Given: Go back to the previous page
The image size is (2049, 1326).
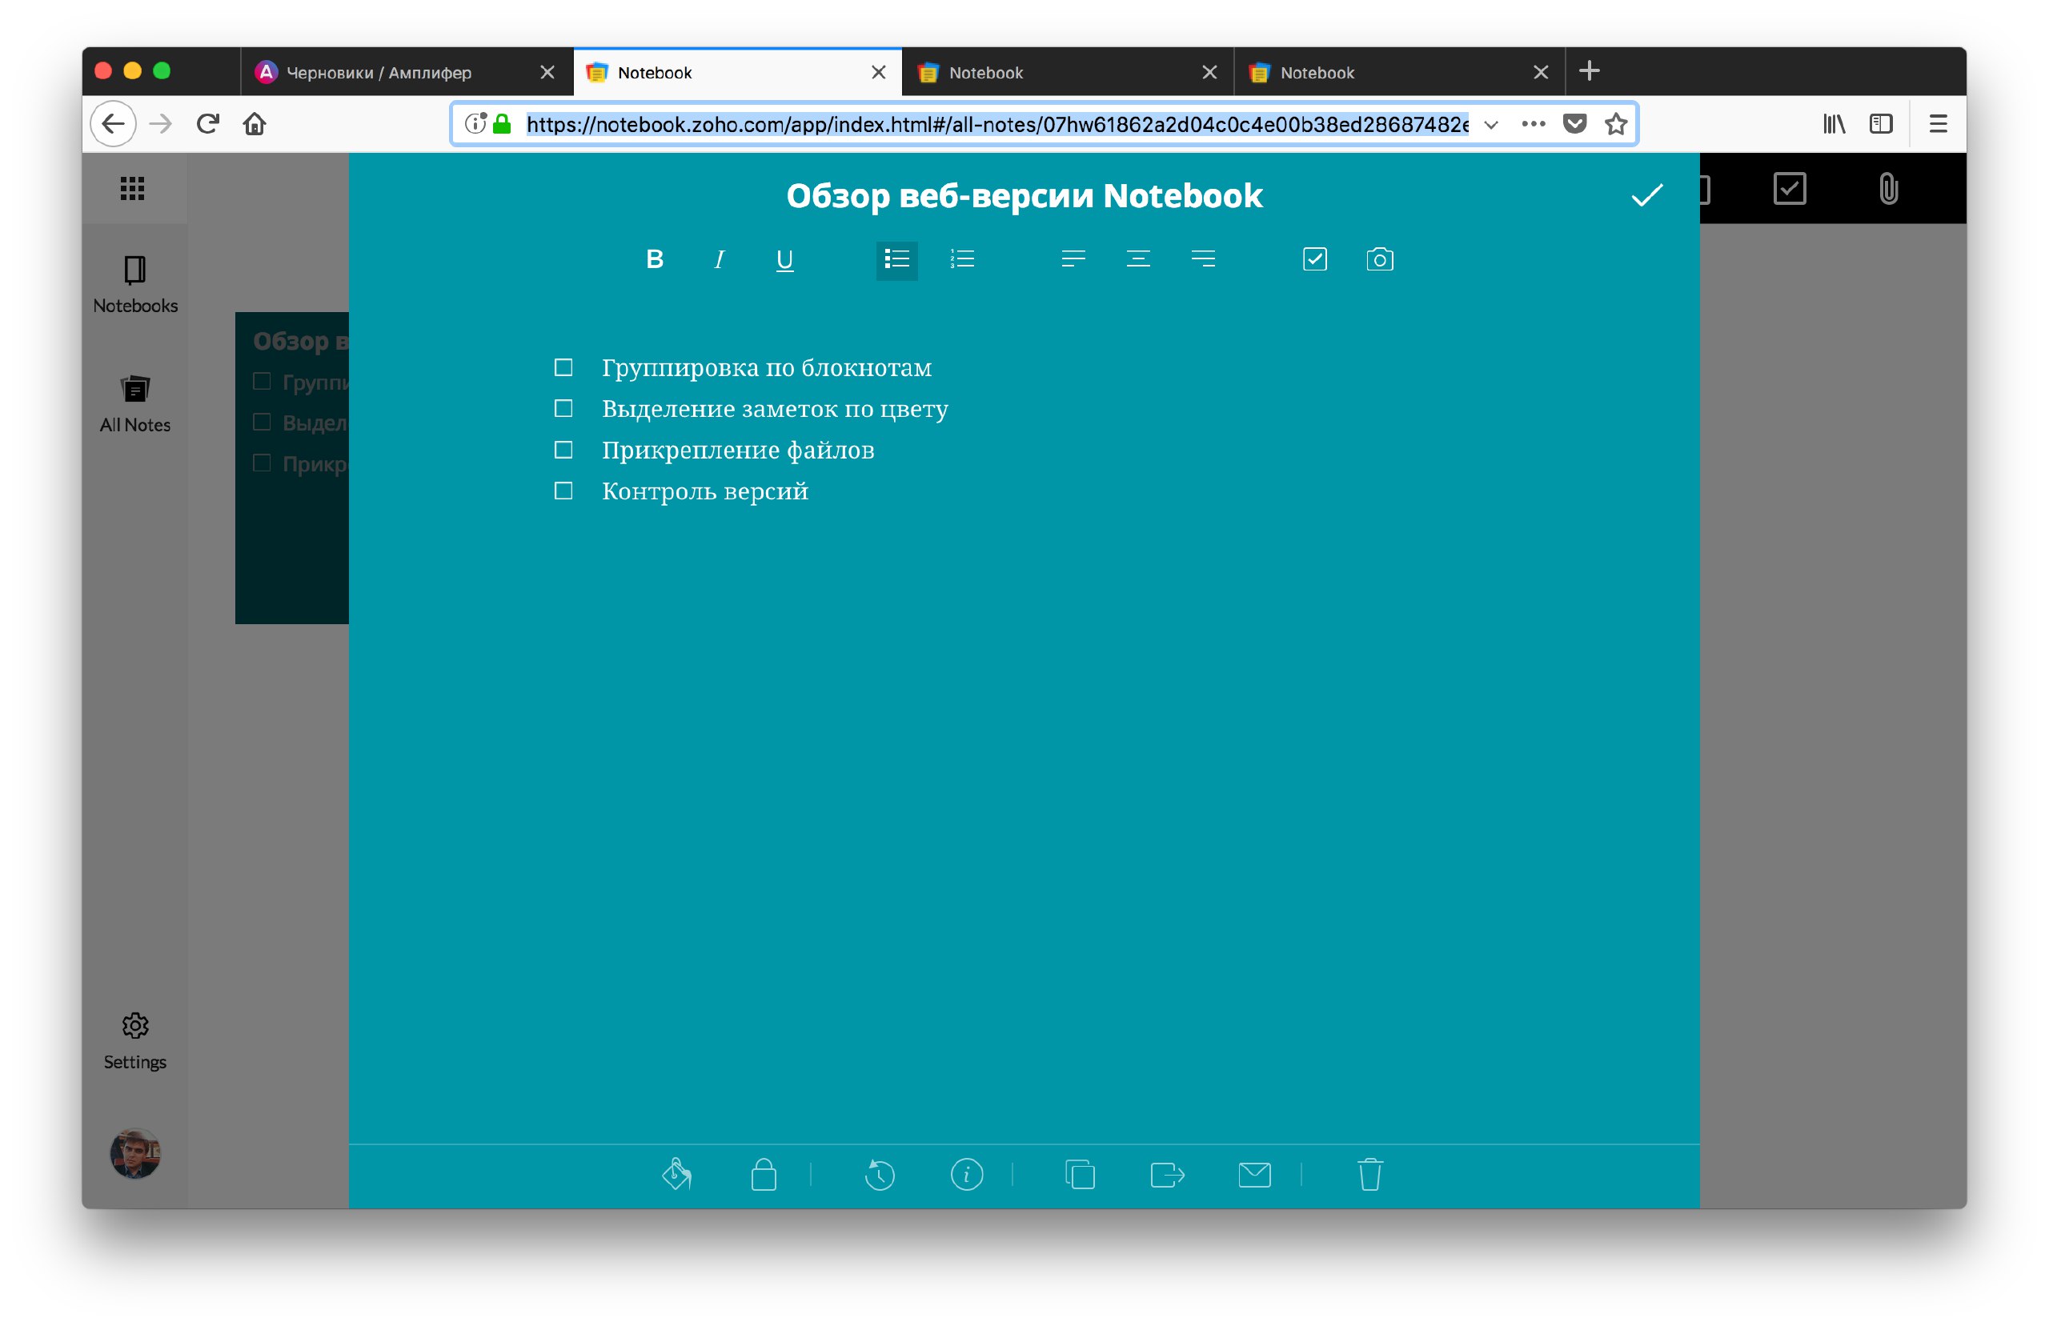Looking at the screenshot, I should 114,124.
